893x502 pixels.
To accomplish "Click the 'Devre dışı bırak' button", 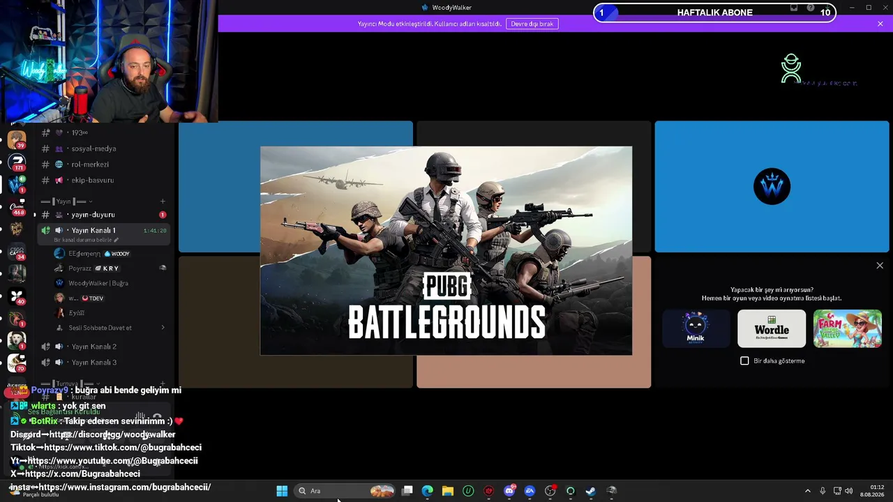I will tap(532, 24).
